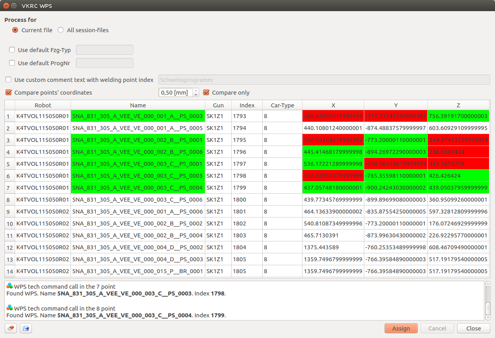The height and width of the screenshot is (338, 495).
Task: Click the Gun column header
Action: 218,105
